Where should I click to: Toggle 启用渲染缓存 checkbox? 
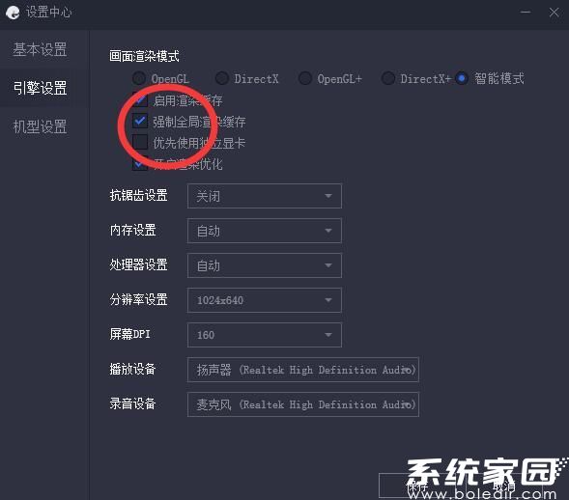pos(140,100)
